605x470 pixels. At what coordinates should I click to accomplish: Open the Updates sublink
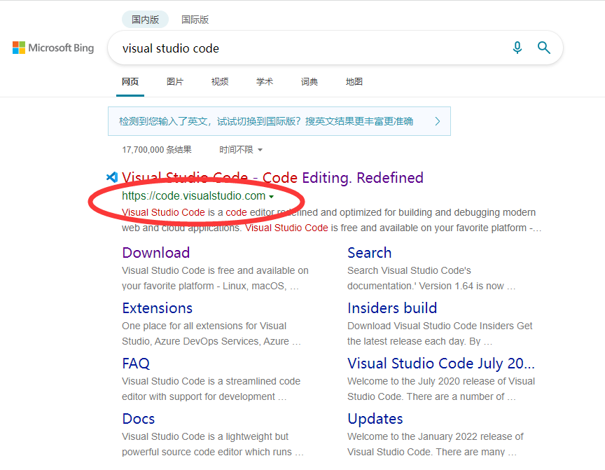375,419
